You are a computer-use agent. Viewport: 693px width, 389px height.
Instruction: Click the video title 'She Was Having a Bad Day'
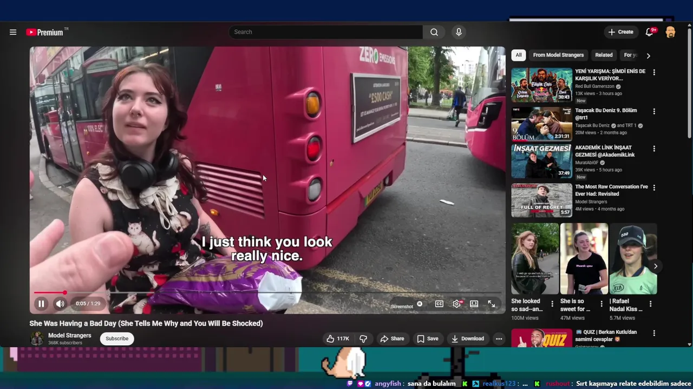(146, 323)
